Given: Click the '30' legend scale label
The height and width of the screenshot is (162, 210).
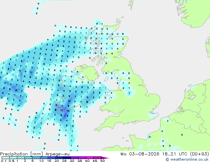Looking at the screenshot, I should (x=72, y=161).
